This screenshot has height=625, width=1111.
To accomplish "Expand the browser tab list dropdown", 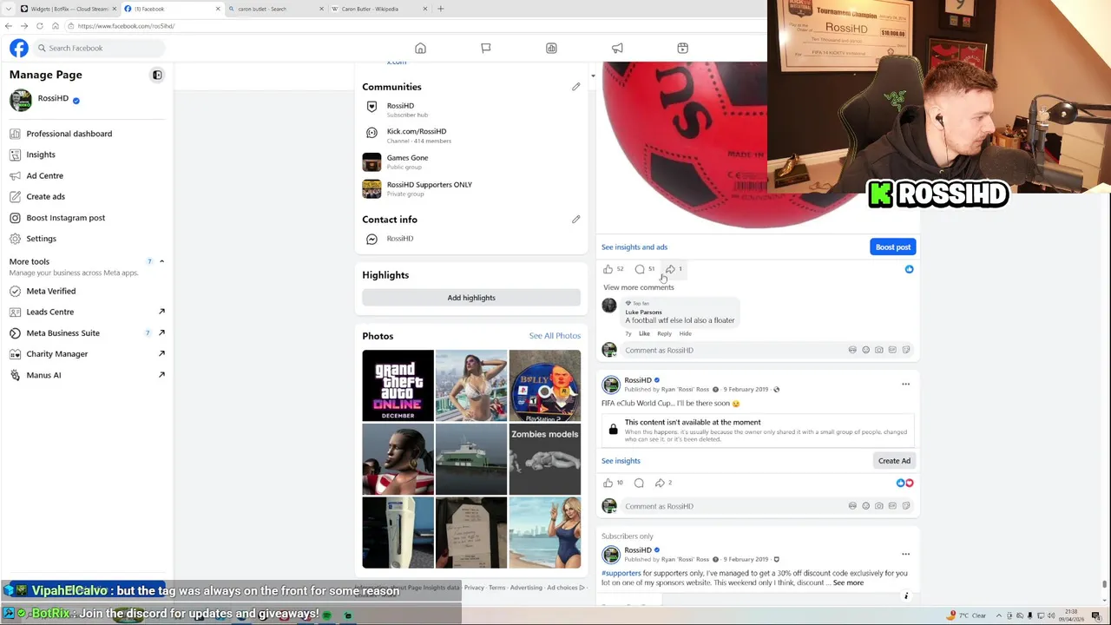I will pyautogui.click(x=9, y=9).
